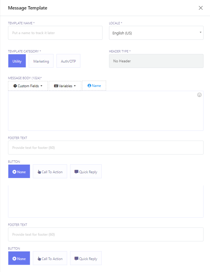Select the Utility template category
210x272 pixels.
pyautogui.click(x=17, y=61)
